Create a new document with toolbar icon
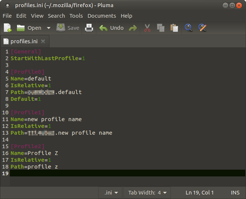Viewport: 246px width, 199px height. click(x=8, y=28)
